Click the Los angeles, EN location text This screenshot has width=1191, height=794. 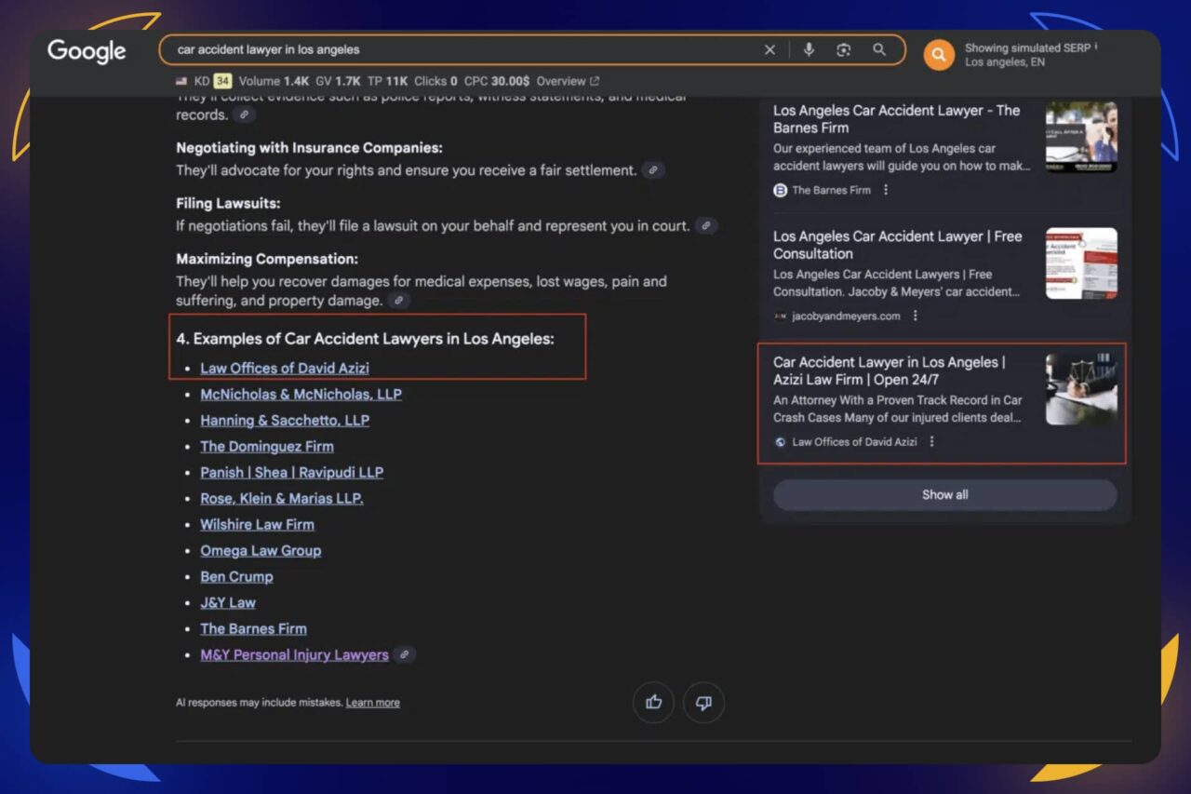click(1004, 62)
